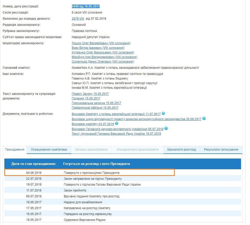Open agenda link 2679-VIII
Screen dimensions: 250x225
coord(78,19)
